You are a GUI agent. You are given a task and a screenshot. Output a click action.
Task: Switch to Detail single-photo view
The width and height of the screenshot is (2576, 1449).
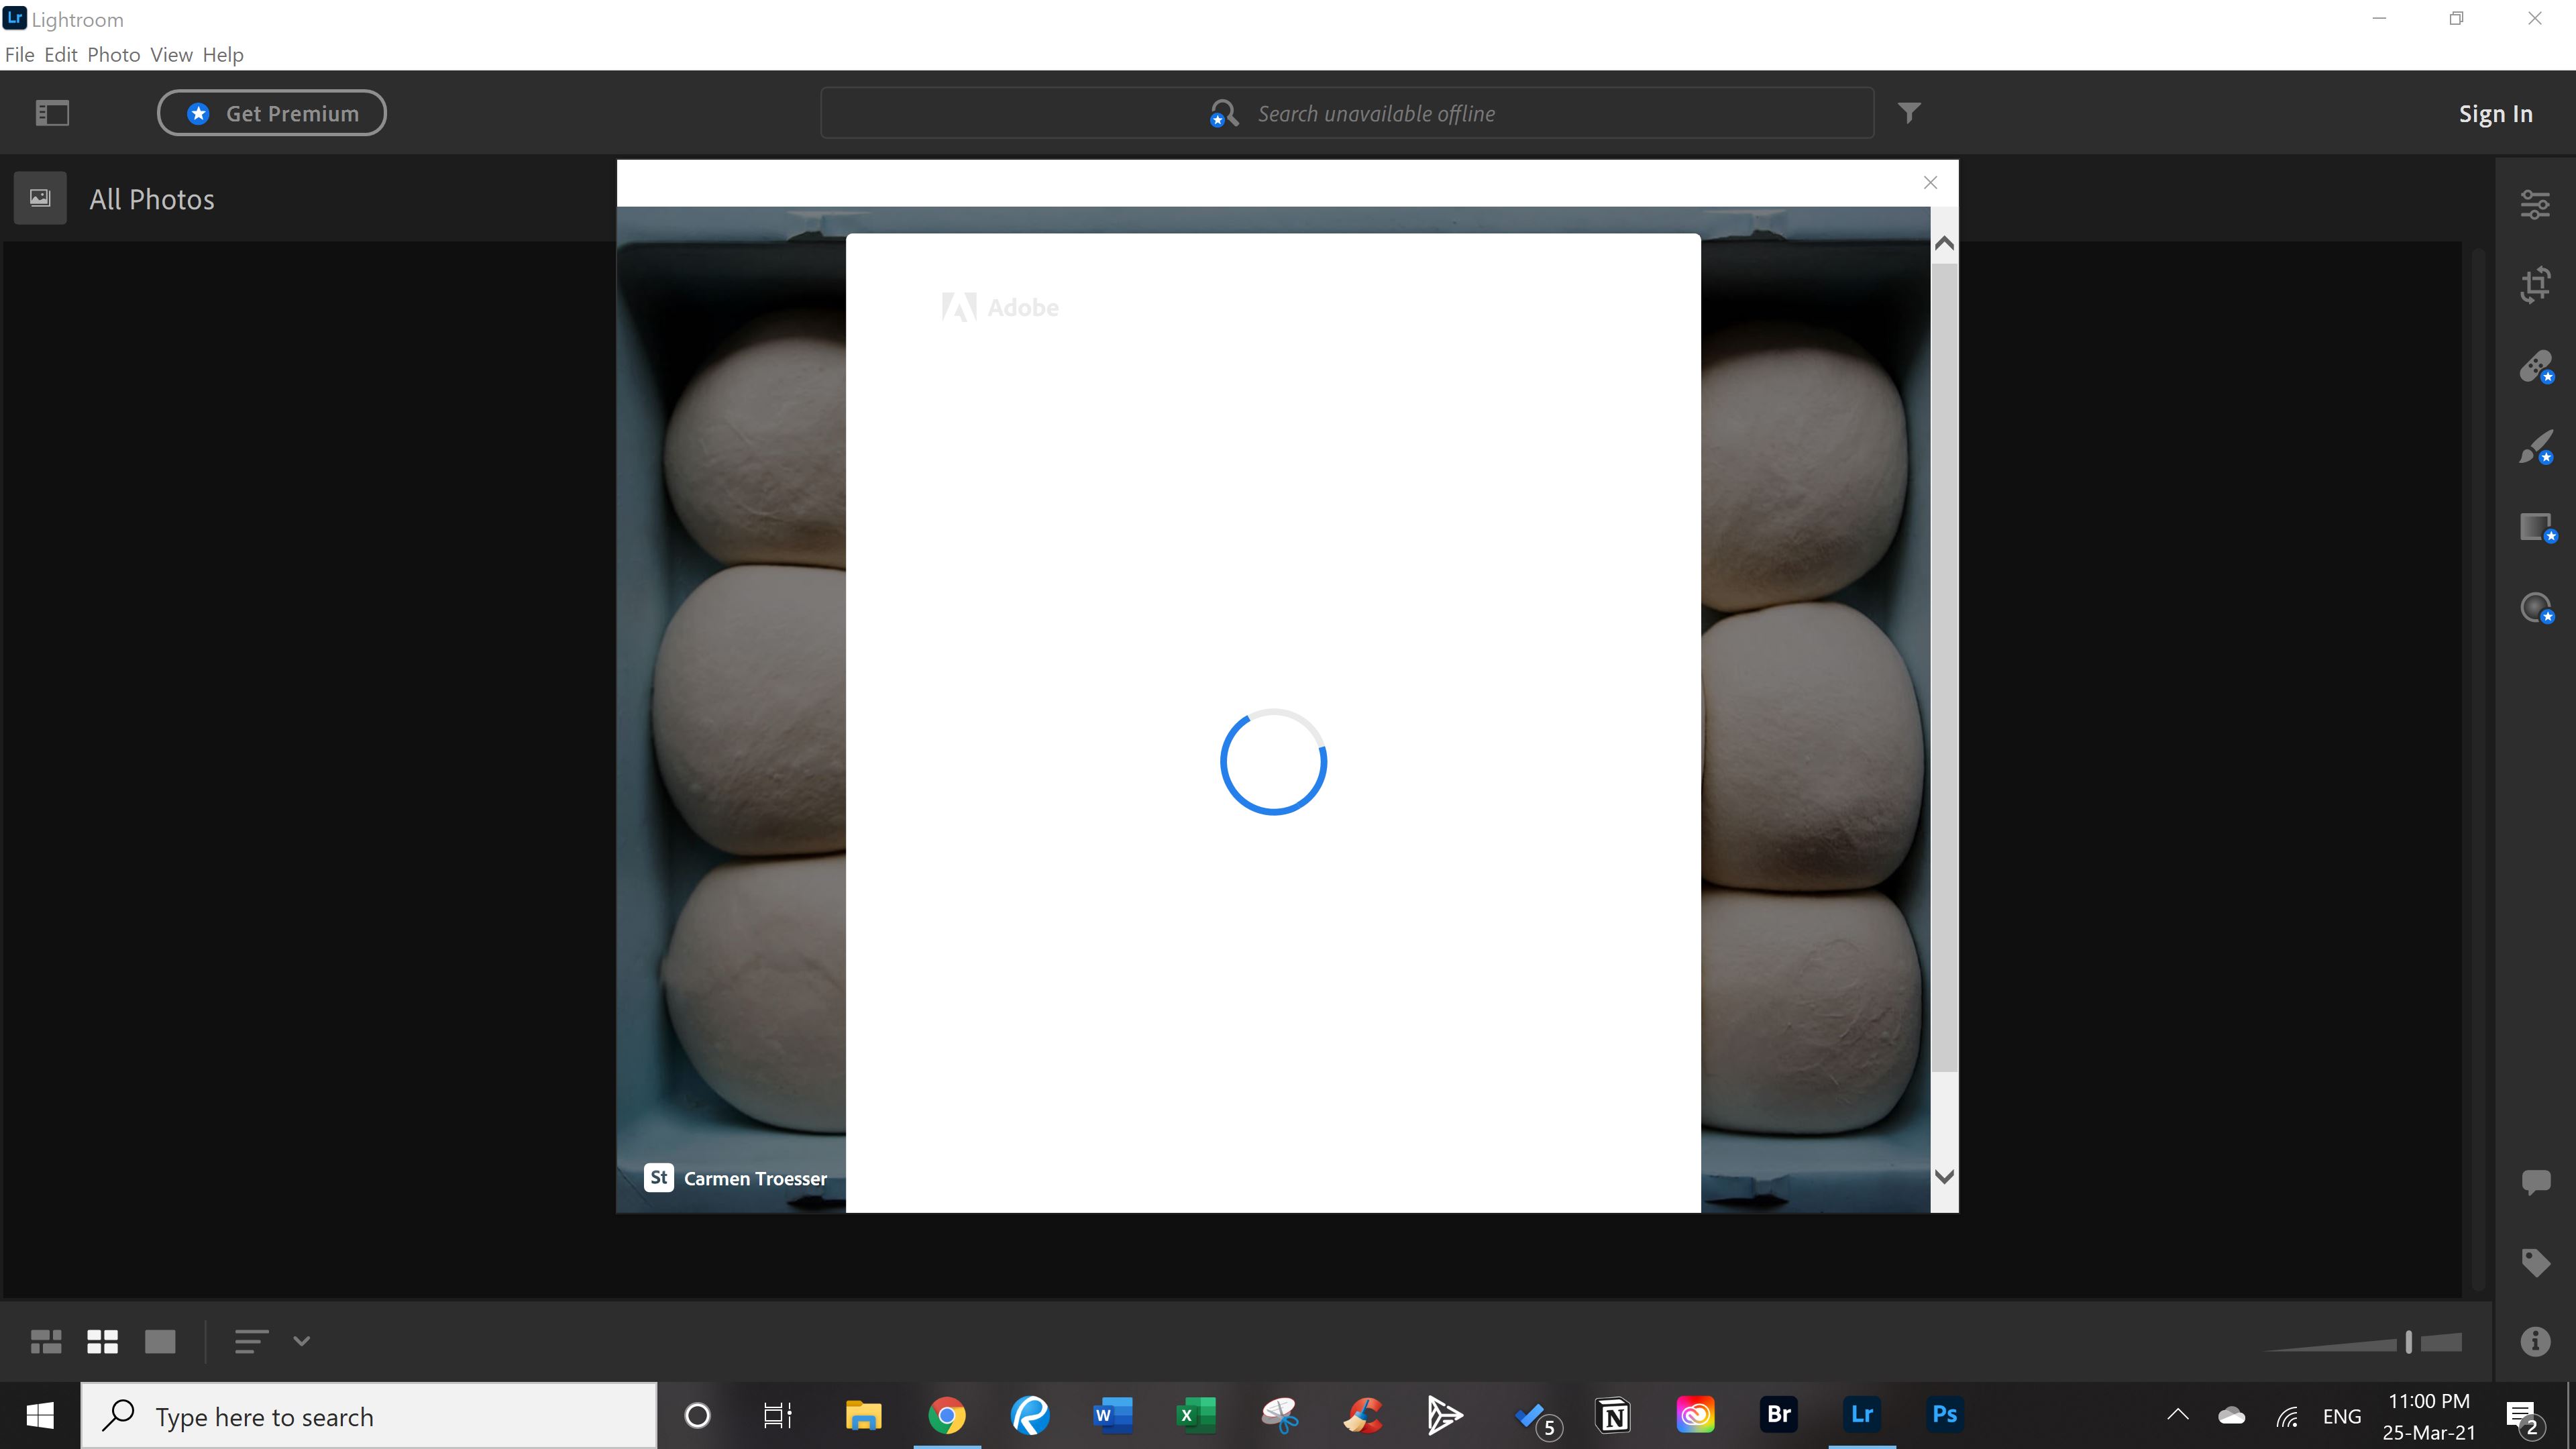[x=160, y=1341]
